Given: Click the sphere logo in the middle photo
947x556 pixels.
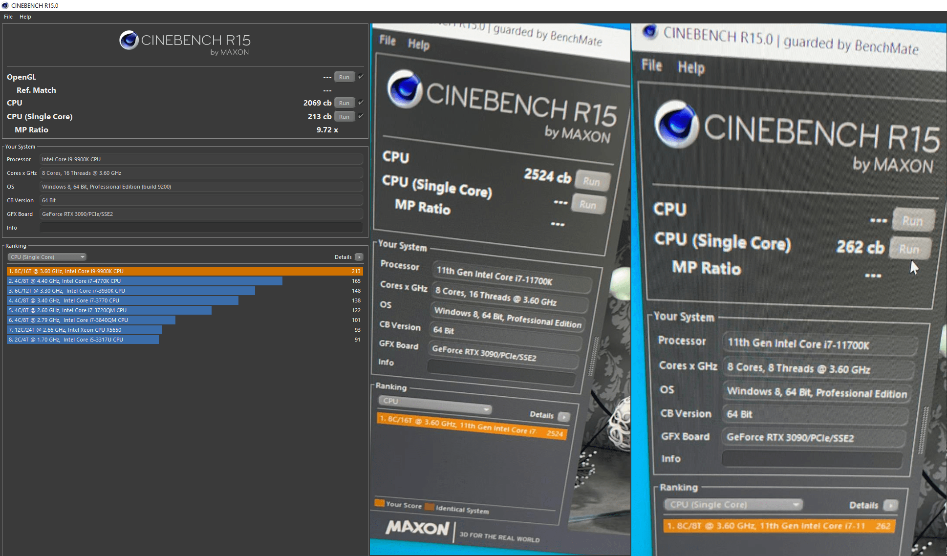Looking at the screenshot, I should click(x=405, y=89).
